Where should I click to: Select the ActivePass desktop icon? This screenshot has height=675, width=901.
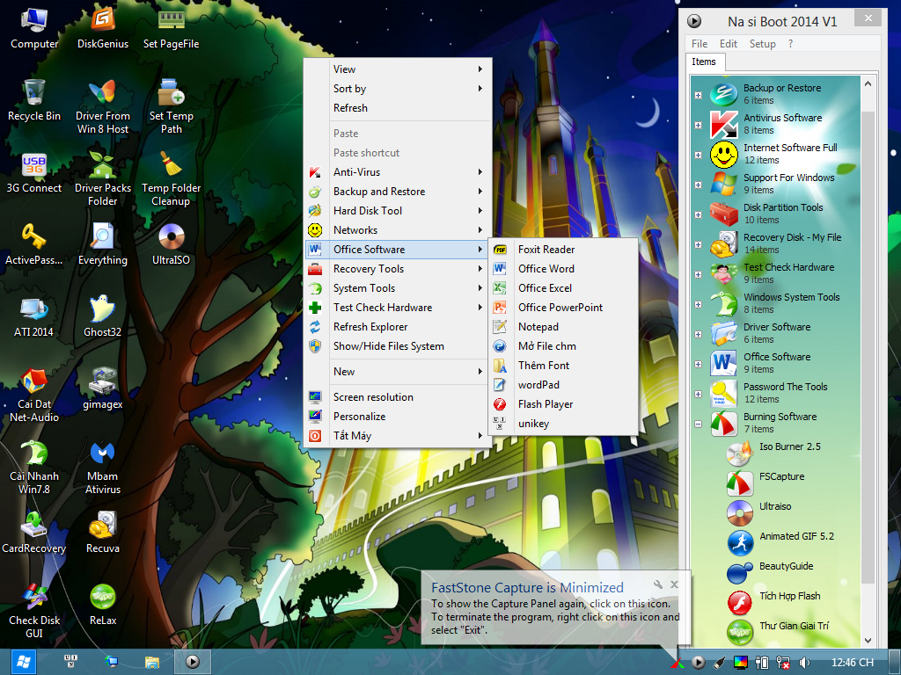(34, 244)
